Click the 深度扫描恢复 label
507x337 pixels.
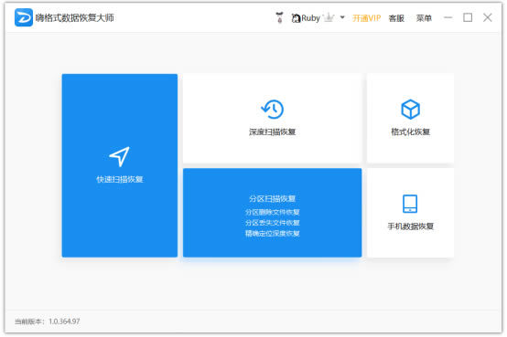tap(272, 132)
